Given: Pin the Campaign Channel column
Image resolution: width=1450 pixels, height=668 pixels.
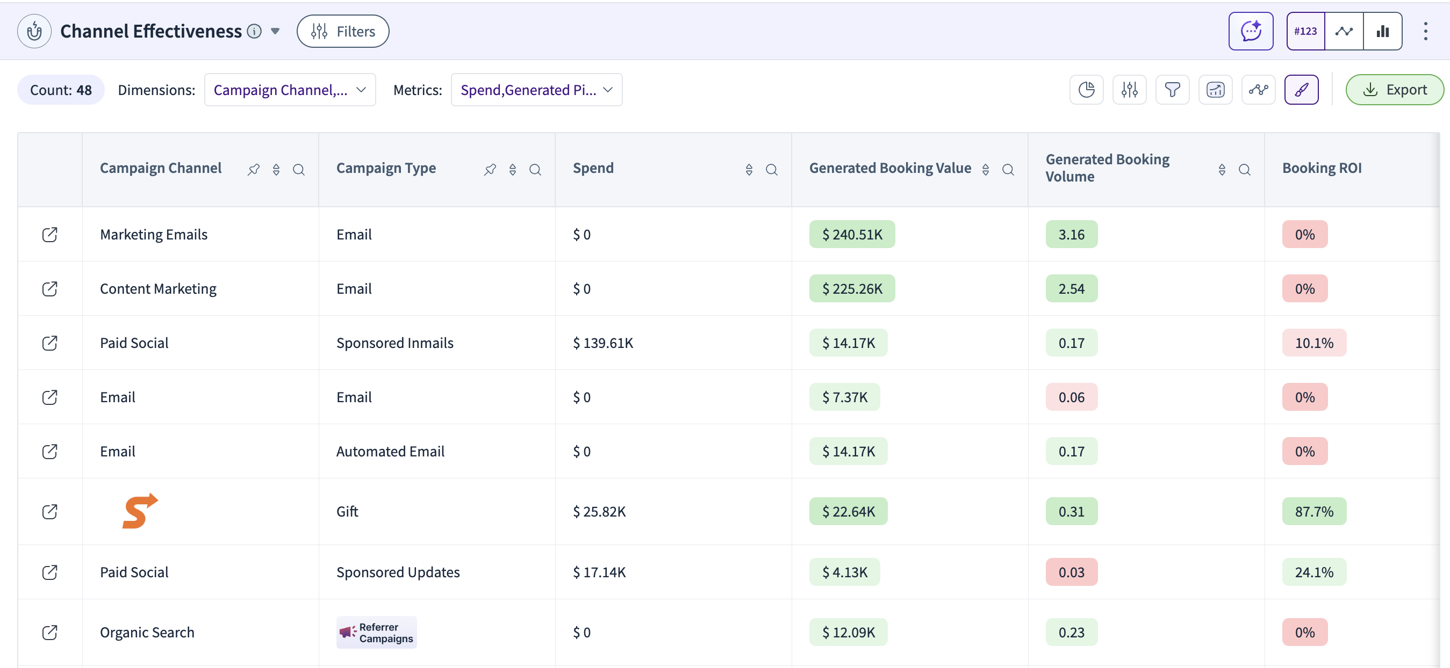Looking at the screenshot, I should point(253,169).
